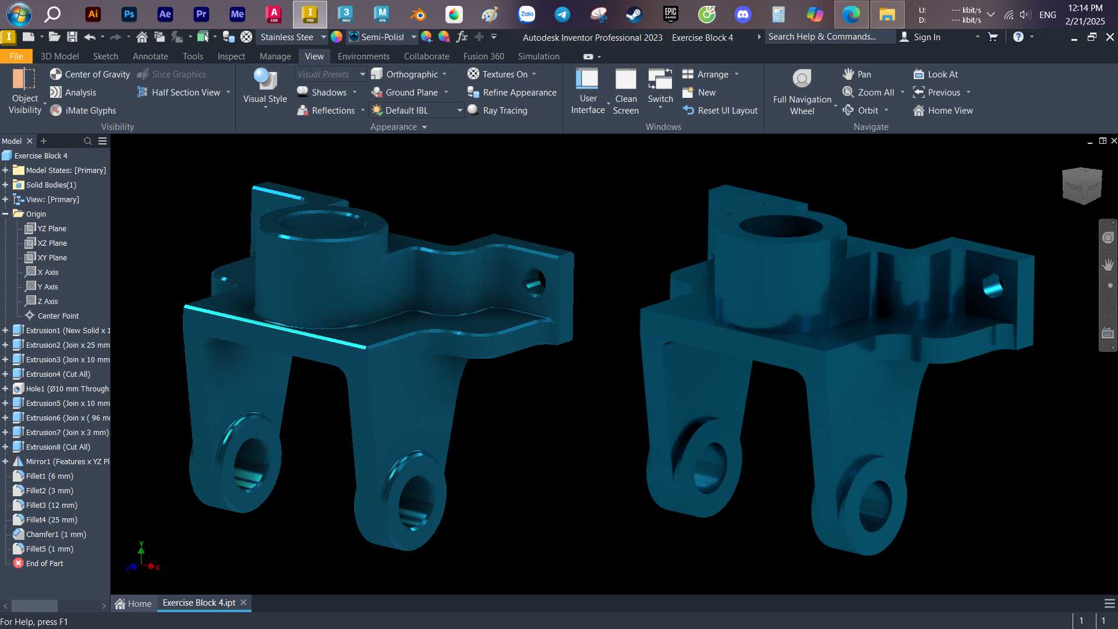Viewport: 1118px width, 629px height.
Task: Activate Clean Screen mode
Action: coord(626,91)
